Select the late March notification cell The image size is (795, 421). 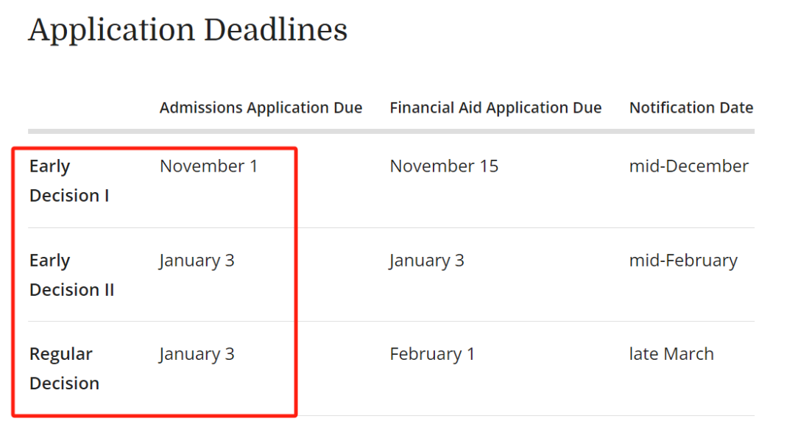(671, 354)
